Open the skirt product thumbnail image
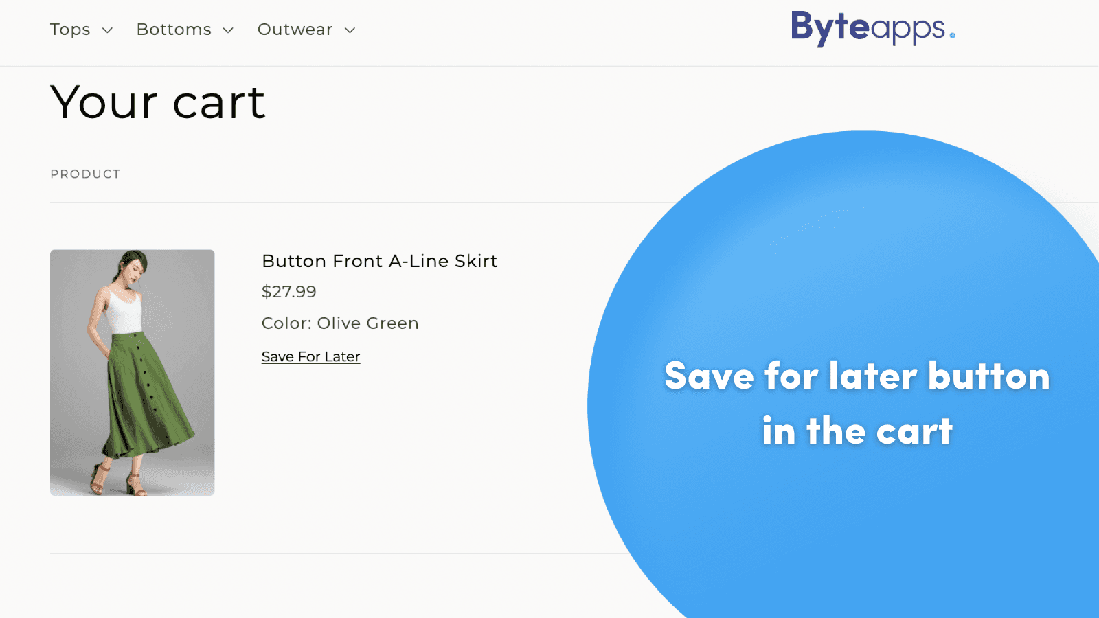The width and height of the screenshot is (1099, 618). 132,372
